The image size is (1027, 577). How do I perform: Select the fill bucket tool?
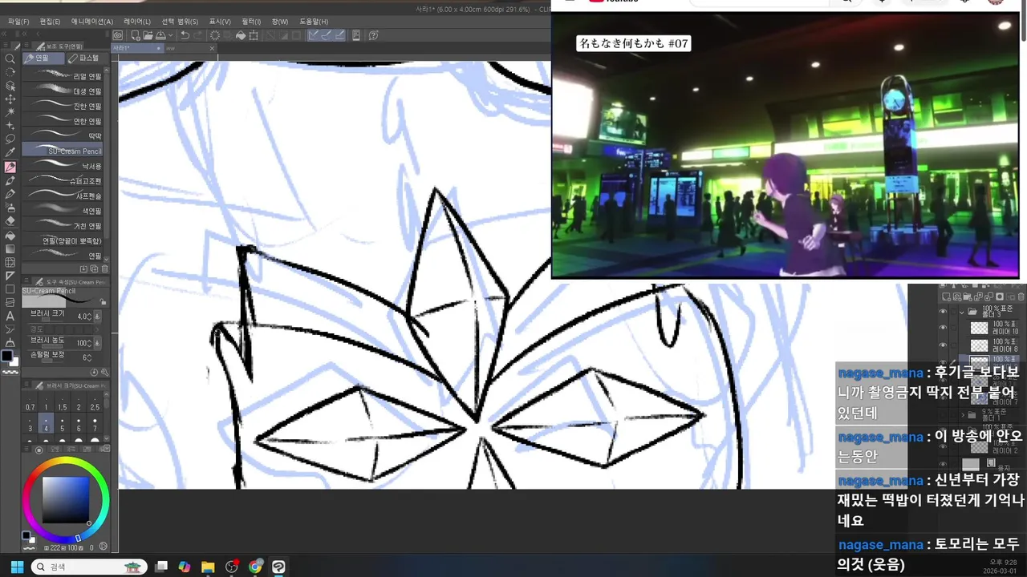click(x=10, y=235)
